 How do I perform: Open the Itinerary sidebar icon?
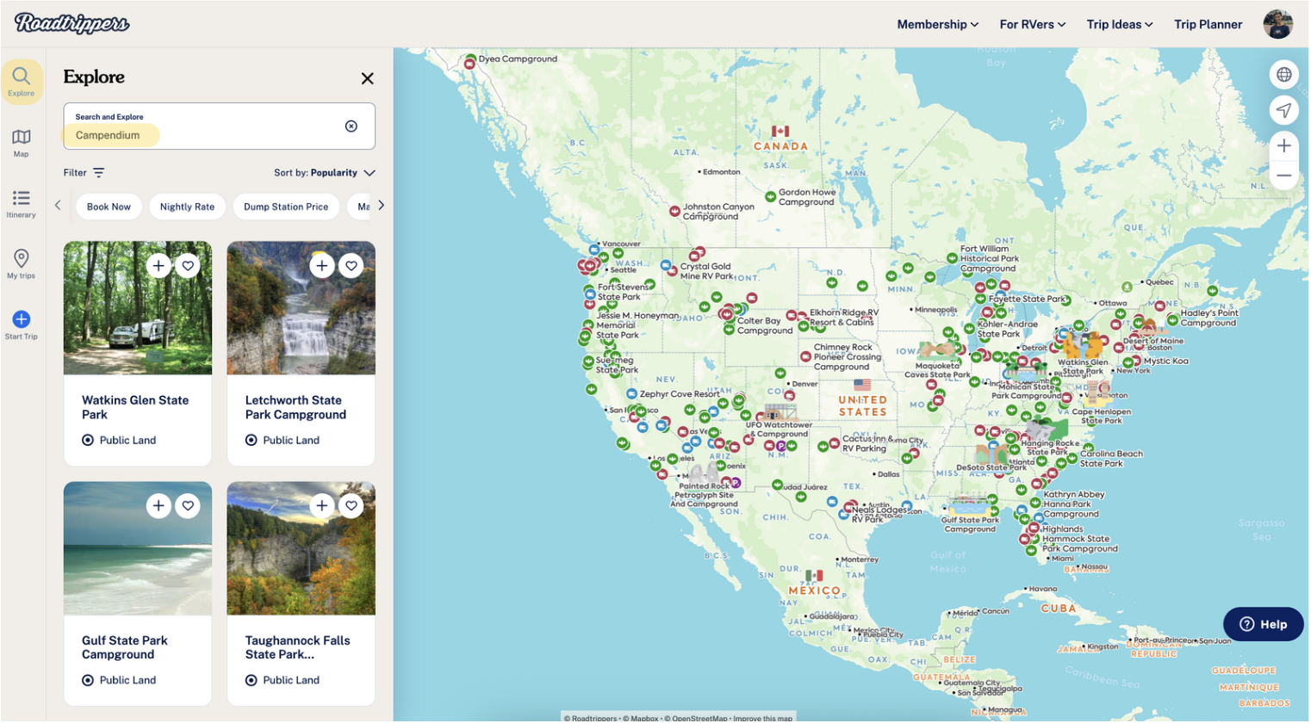tap(22, 204)
